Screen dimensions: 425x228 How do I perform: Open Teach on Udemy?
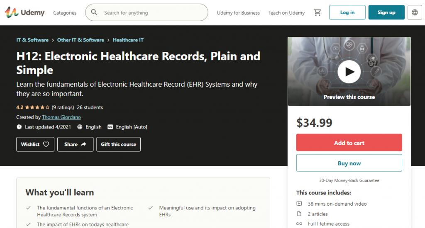(286, 13)
